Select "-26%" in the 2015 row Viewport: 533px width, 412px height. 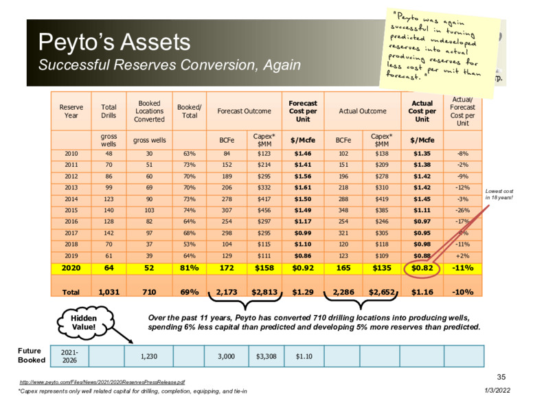[463, 210]
